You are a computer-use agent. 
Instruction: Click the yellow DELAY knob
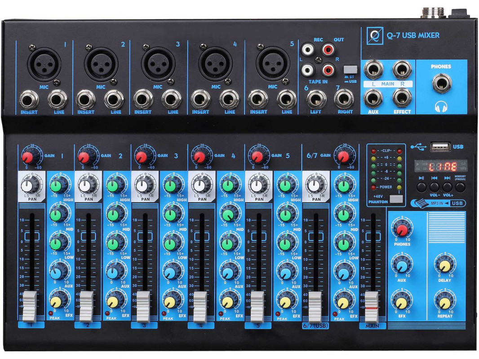[444, 266]
